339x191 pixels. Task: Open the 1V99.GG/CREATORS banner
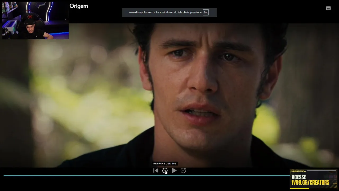point(314,179)
